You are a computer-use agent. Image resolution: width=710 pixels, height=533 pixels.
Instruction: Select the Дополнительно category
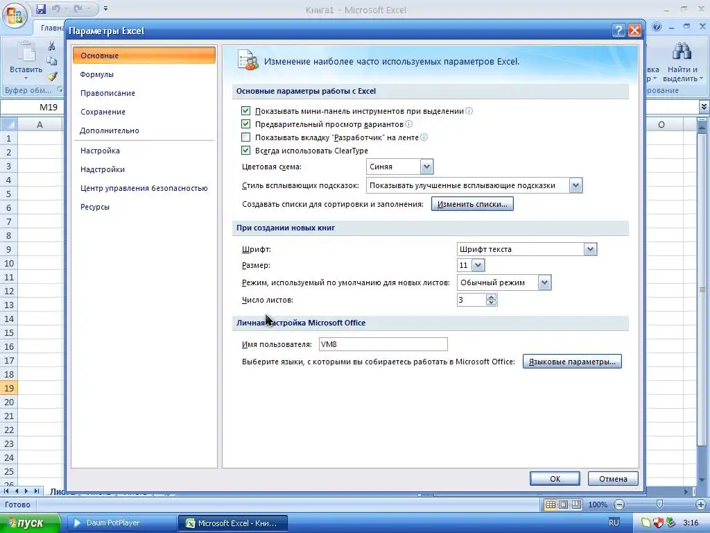(x=144, y=130)
